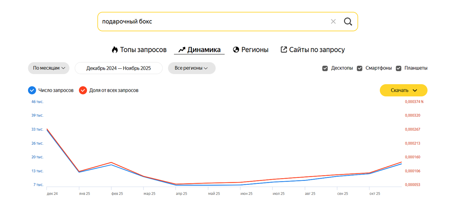Image resolution: width=454 pixels, height=202 pixels.
Task: Open the Регионы tab
Action: (x=255, y=50)
